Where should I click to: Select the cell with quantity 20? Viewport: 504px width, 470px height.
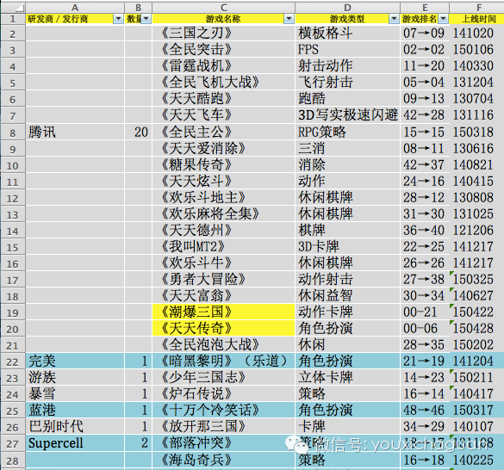(138, 133)
